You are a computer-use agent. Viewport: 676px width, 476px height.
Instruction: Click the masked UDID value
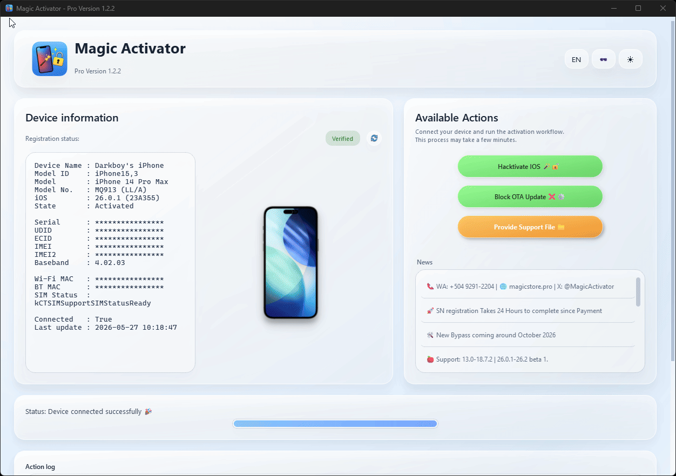point(130,230)
